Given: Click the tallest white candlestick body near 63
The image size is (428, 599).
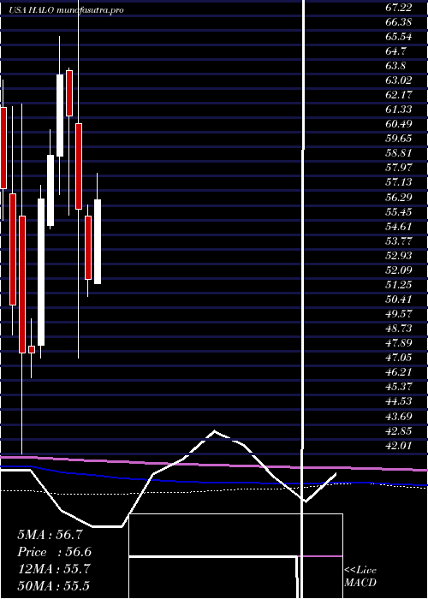Looking at the screenshot, I should [x=60, y=116].
